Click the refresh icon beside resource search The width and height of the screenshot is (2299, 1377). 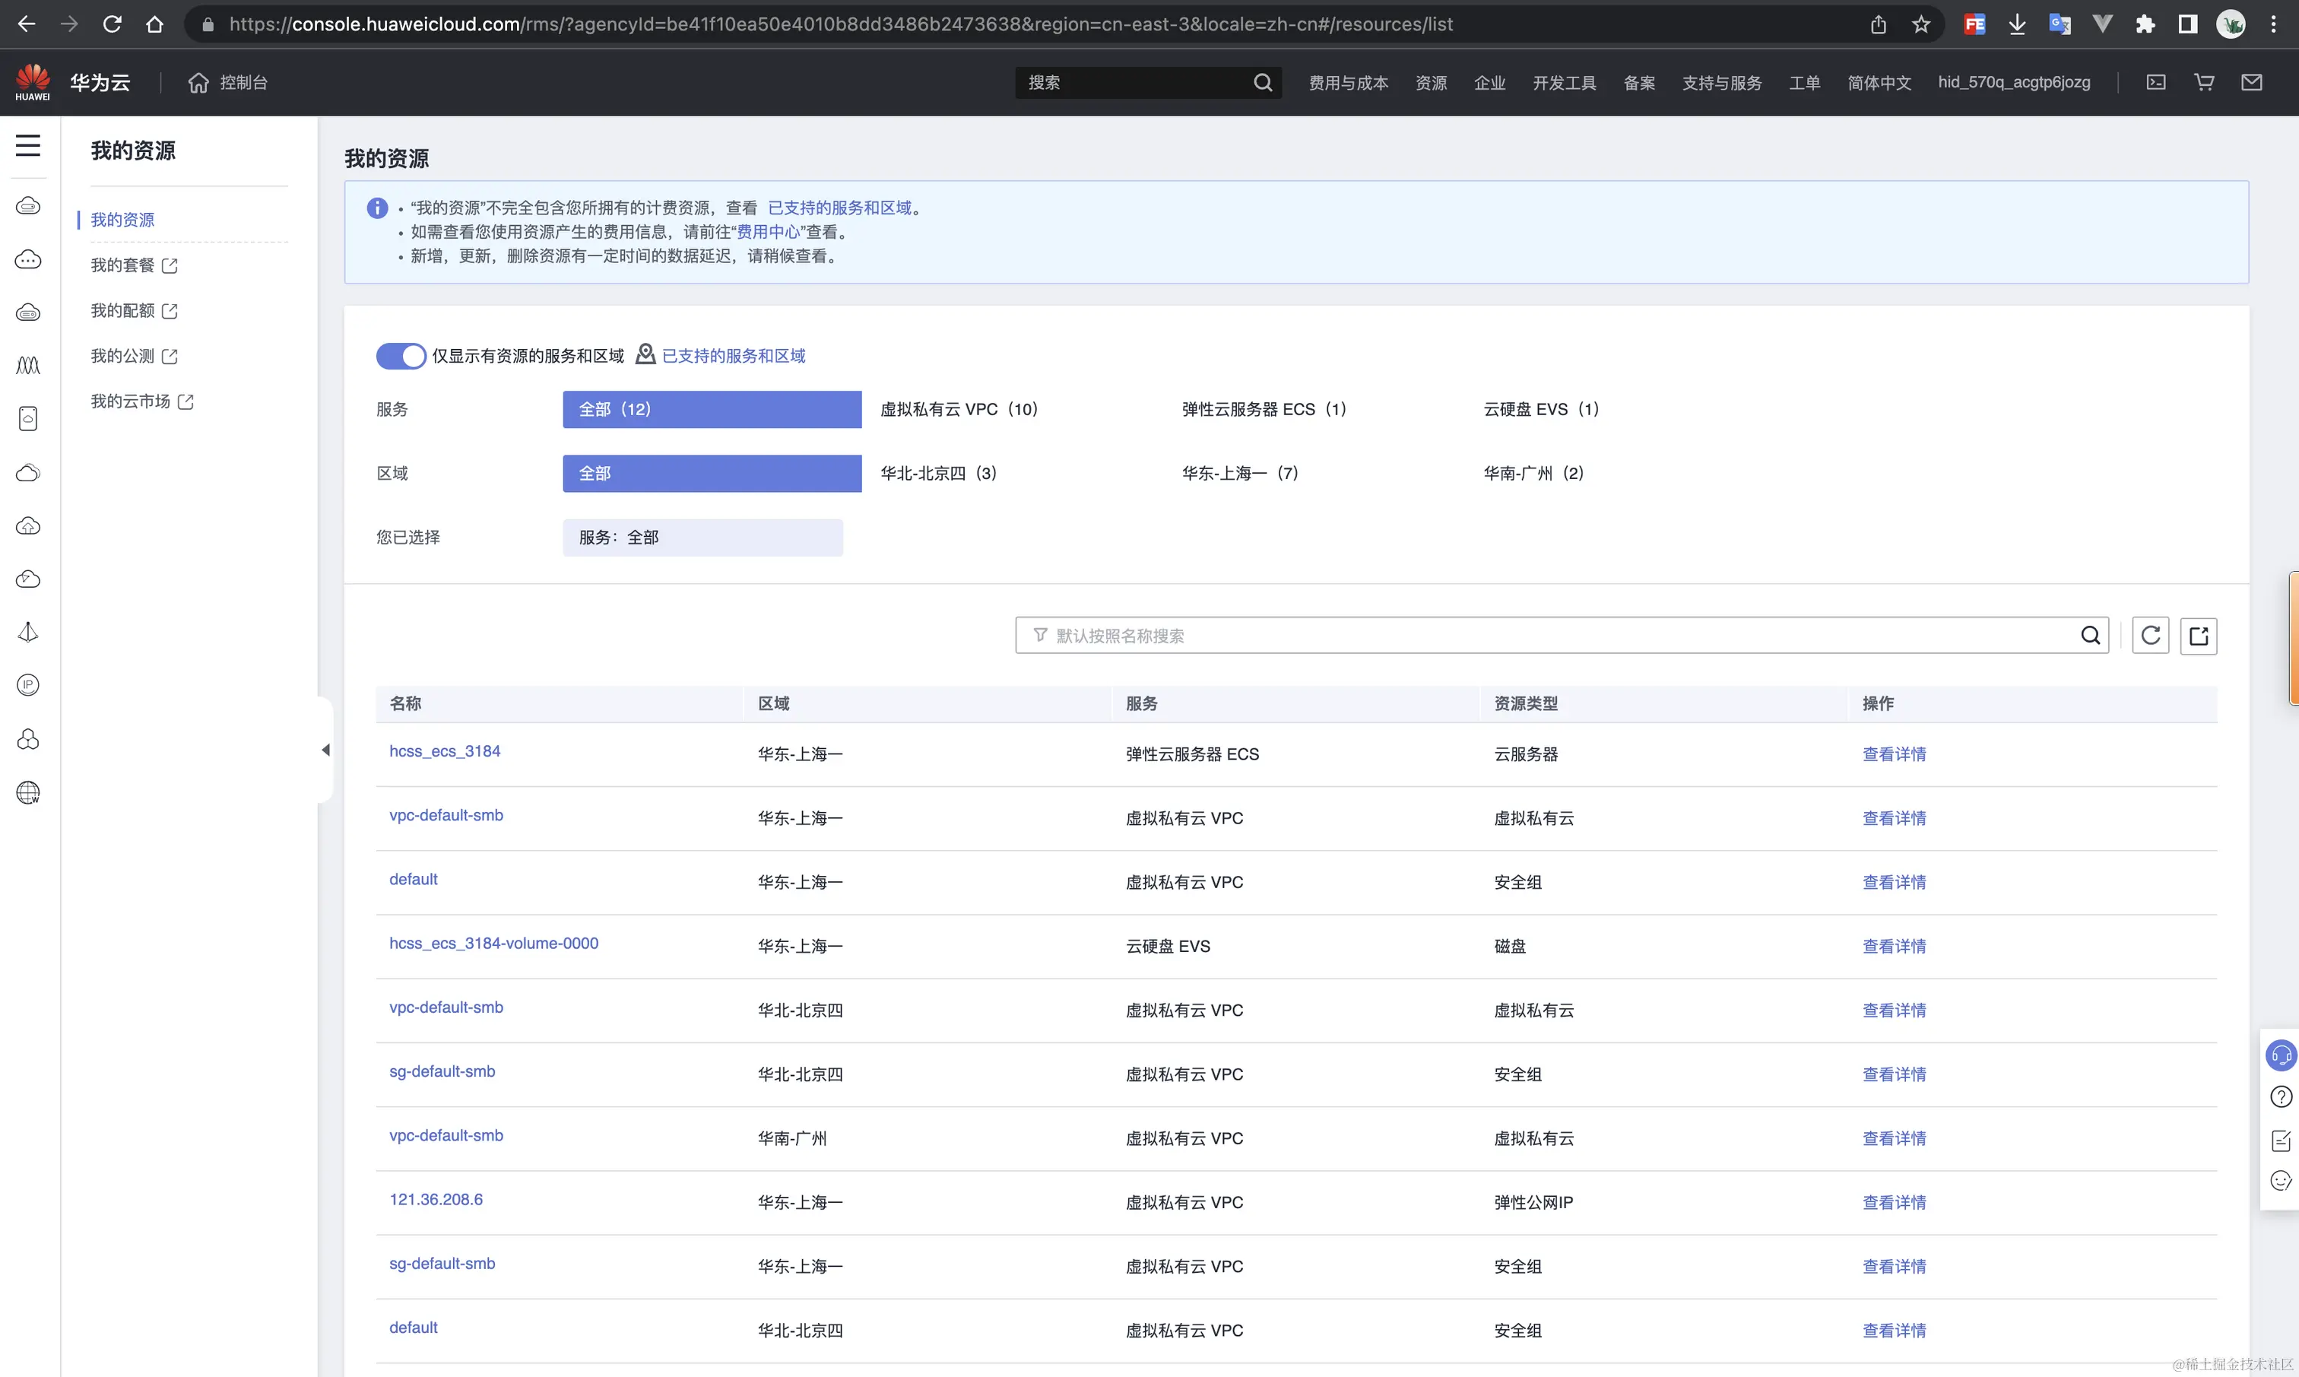[x=2150, y=636]
